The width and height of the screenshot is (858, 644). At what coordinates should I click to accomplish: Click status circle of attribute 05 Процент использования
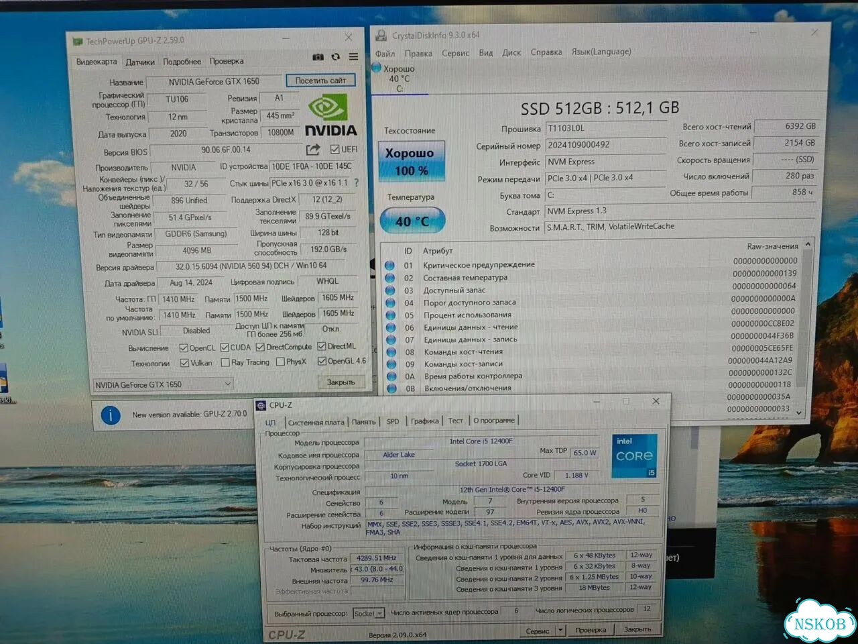[x=389, y=315]
